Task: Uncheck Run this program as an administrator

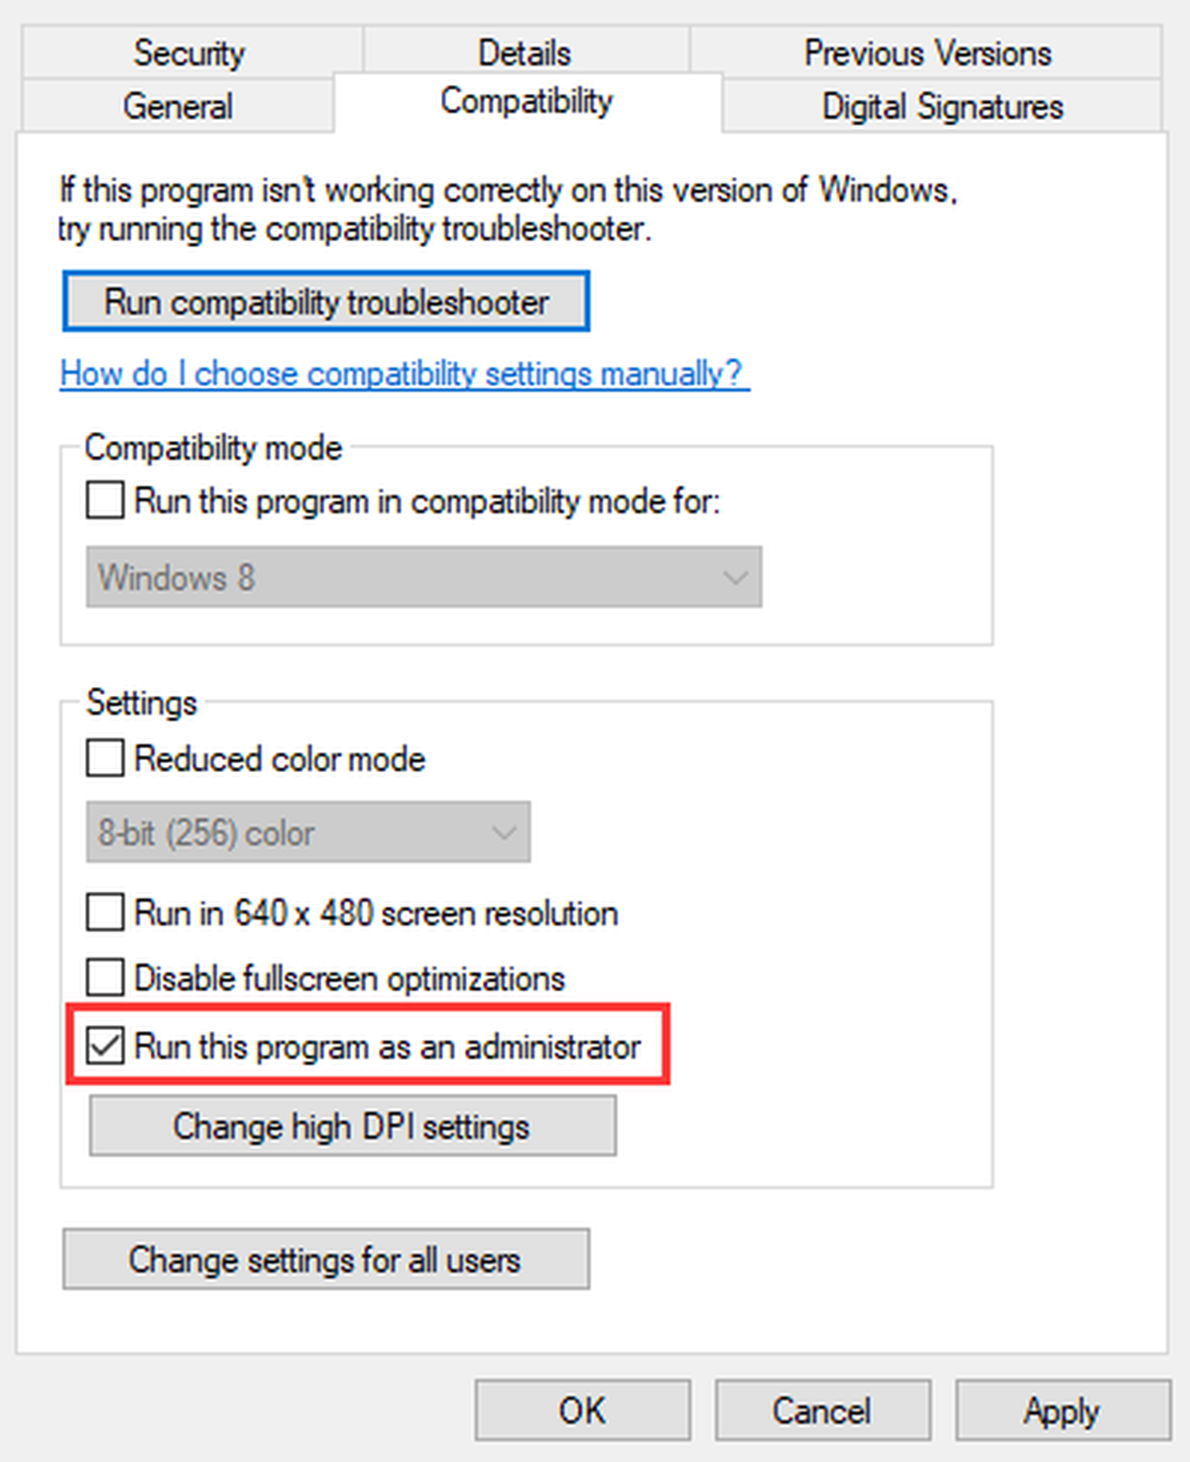Action: 105,1046
